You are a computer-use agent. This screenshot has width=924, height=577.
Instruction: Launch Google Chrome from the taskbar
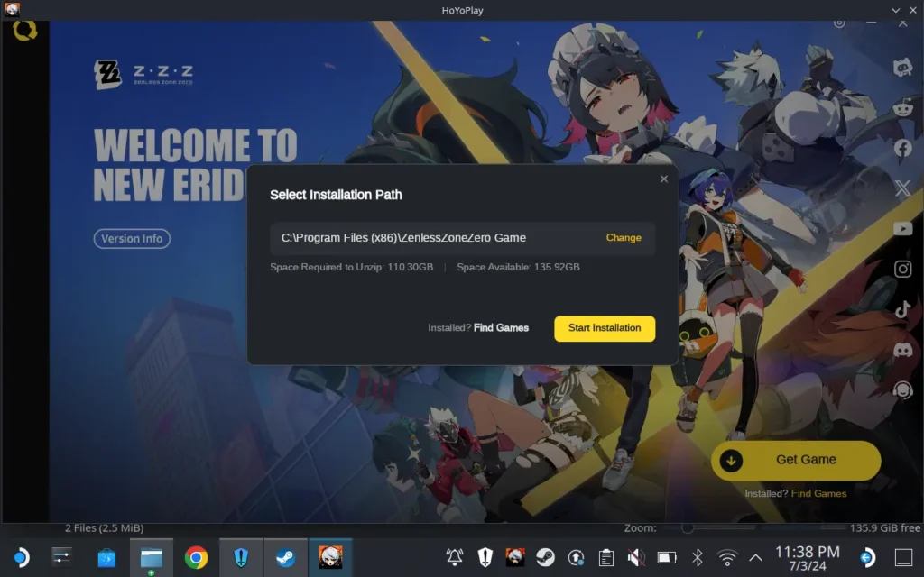[196, 557]
